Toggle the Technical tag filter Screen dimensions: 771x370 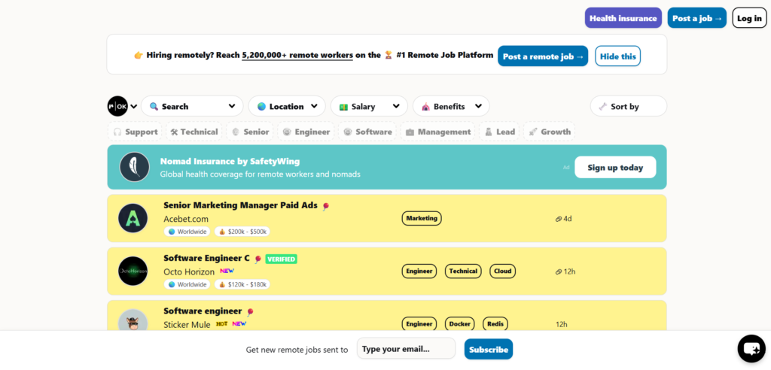click(194, 132)
